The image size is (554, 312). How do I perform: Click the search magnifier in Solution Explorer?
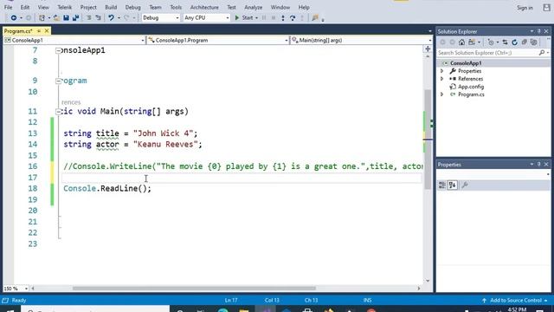tap(542, 53)
